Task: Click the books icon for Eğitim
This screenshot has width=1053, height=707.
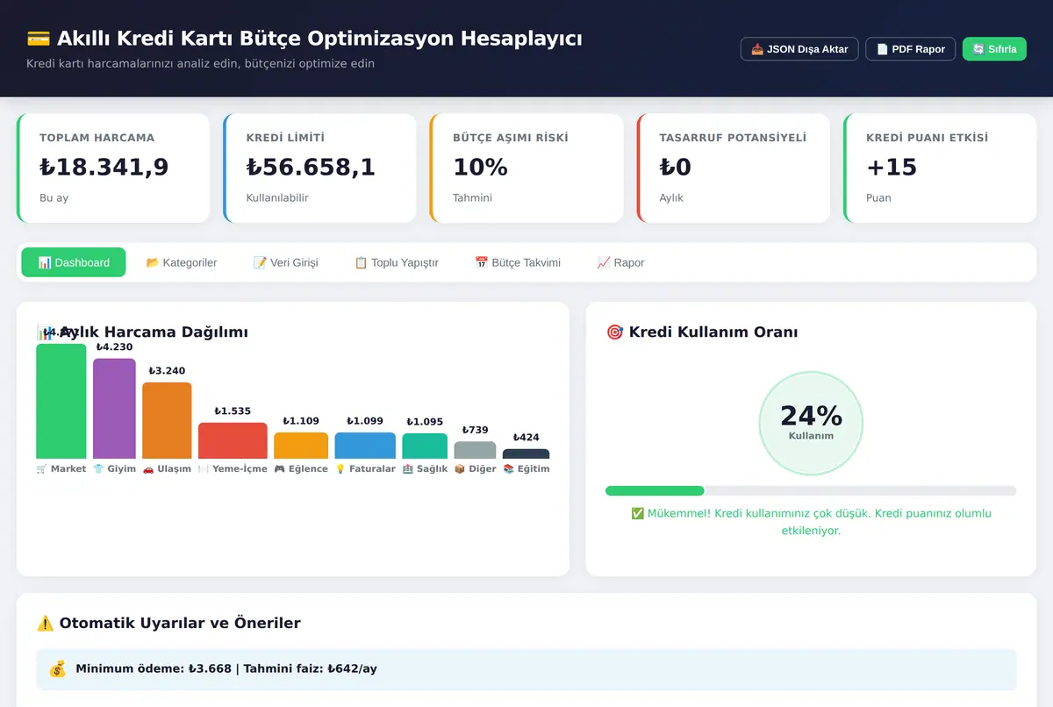Action: point(509,469)
